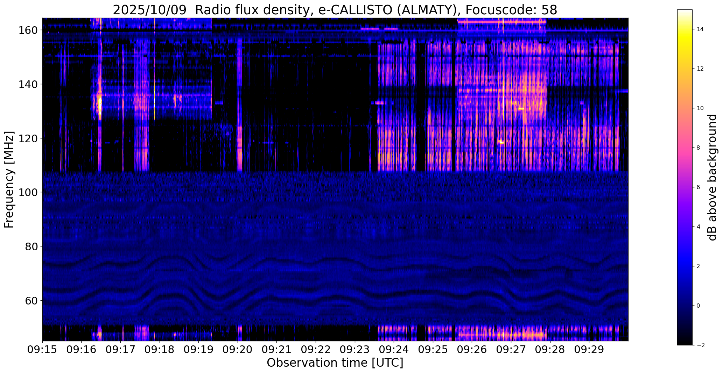Click the 09:21 time tick label
Screen dimensions: 723x373
pos(277,350)
